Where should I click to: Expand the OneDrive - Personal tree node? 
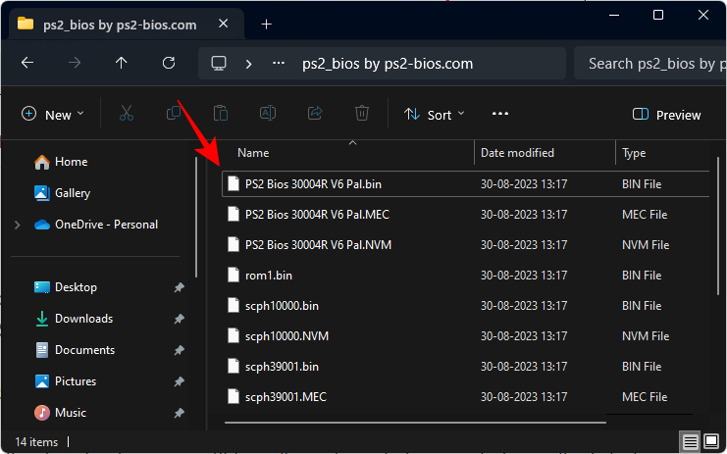click(x=18, y=226)
